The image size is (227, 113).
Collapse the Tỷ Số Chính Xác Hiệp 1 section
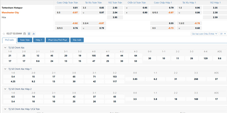(5, 69)
